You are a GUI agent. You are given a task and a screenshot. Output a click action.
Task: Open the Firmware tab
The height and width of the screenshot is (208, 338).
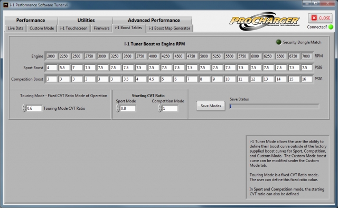coord(101,28)
